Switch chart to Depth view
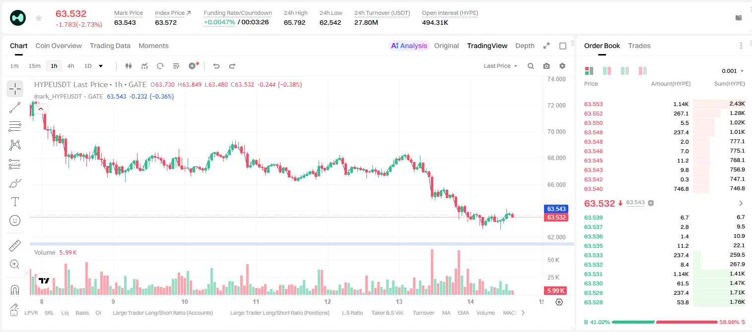This screenshot has height=332, width=752. (525, 46)
